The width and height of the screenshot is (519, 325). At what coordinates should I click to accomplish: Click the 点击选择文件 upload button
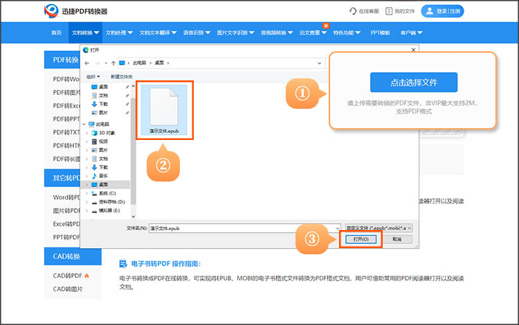414,82
